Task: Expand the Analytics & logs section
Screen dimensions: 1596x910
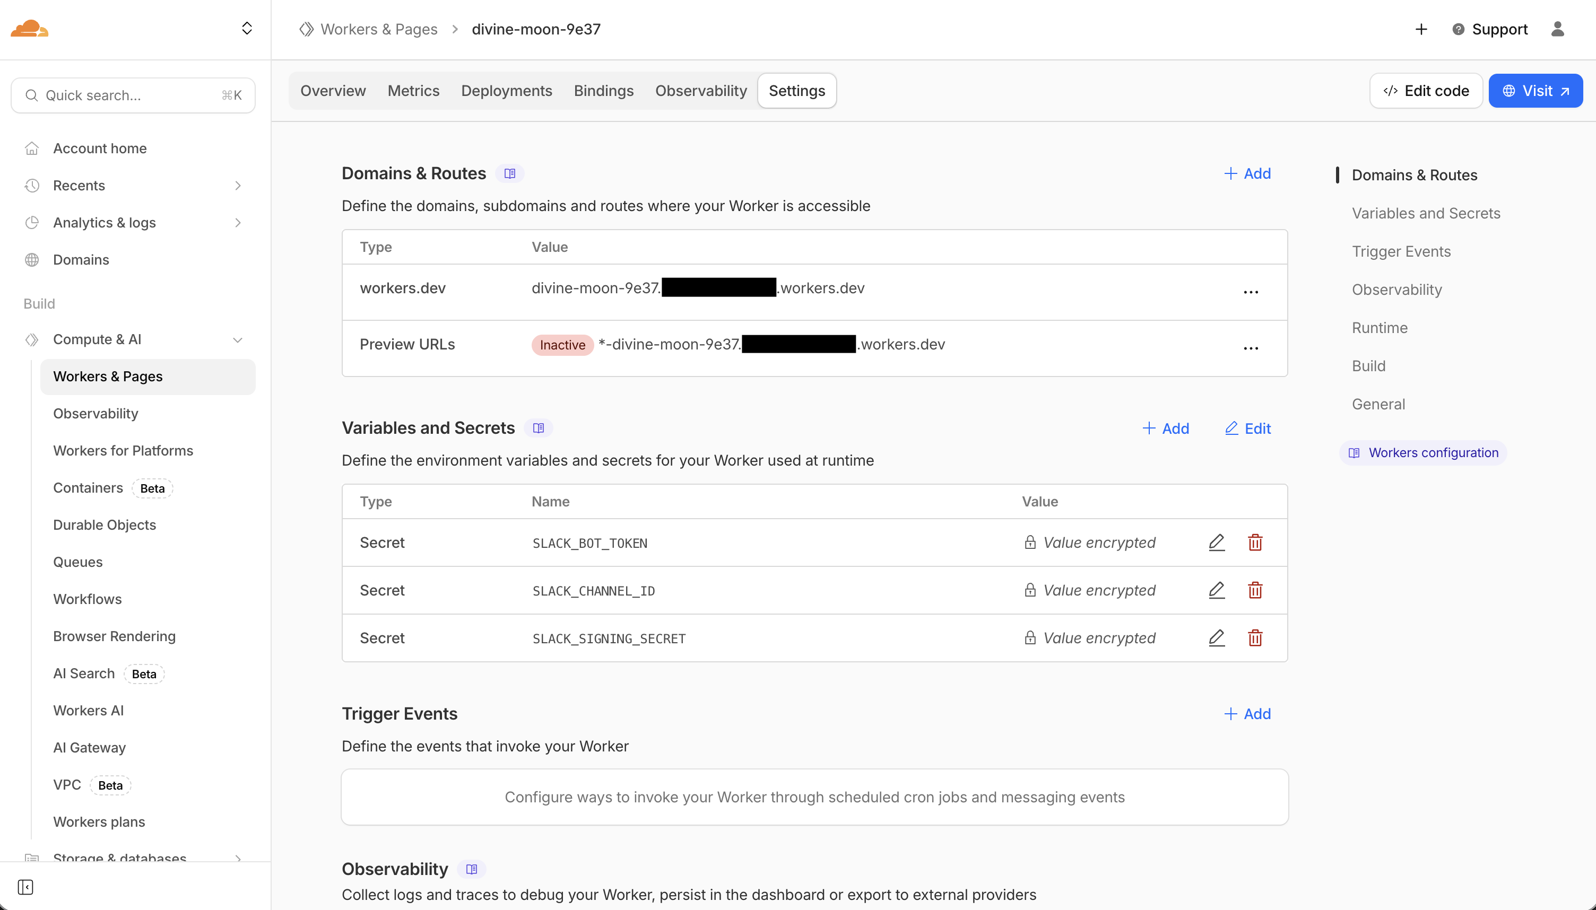Action: [238, 223]
